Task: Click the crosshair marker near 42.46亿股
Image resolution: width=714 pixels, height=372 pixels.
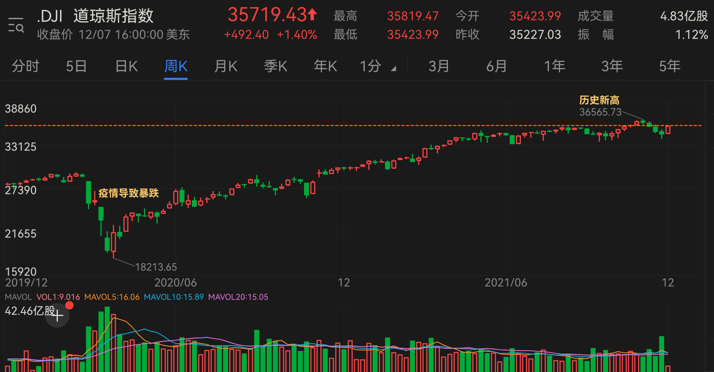Action: (58, 316)
